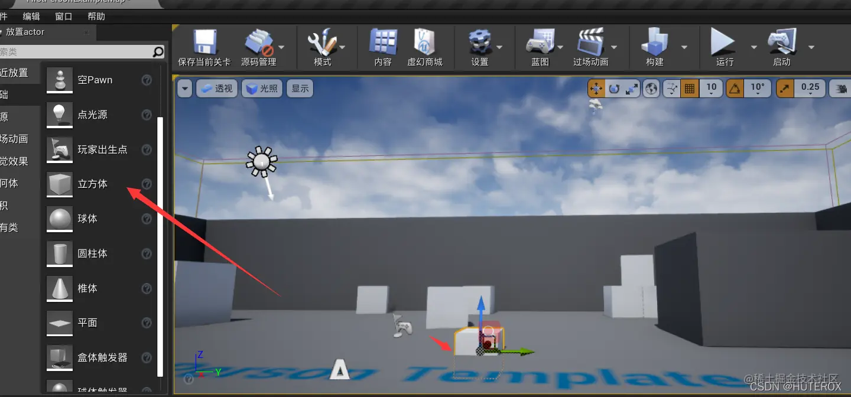
Task: Open viewport options dropdown arrow
Action: click(185, 89)
